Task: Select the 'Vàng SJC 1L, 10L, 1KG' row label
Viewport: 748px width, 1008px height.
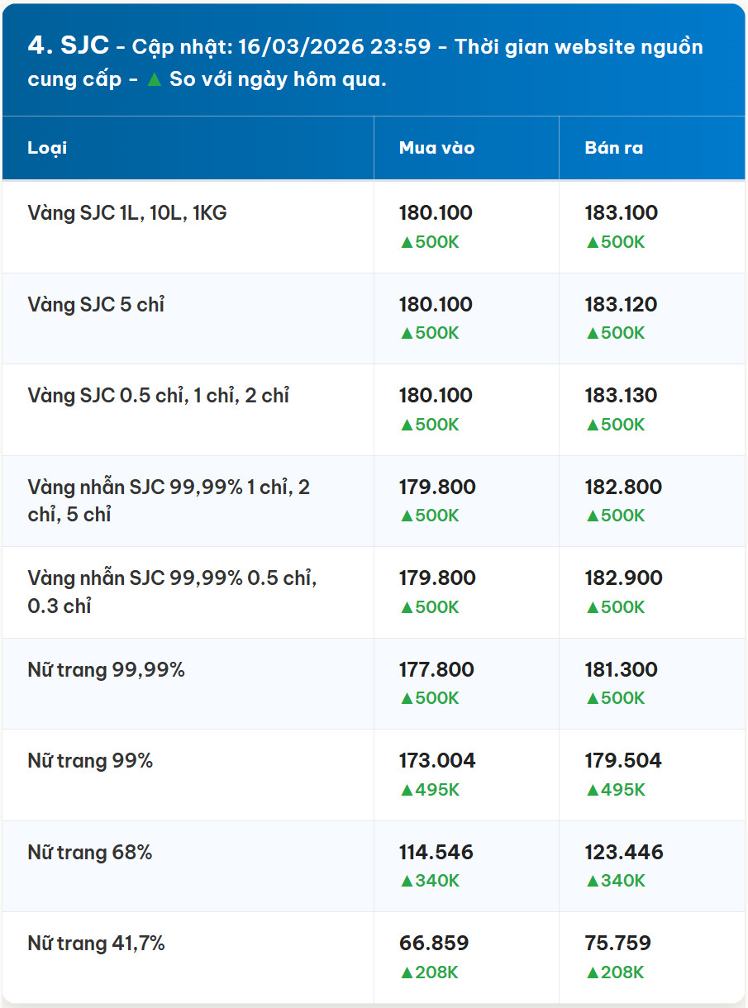Action: click(127, 213)
